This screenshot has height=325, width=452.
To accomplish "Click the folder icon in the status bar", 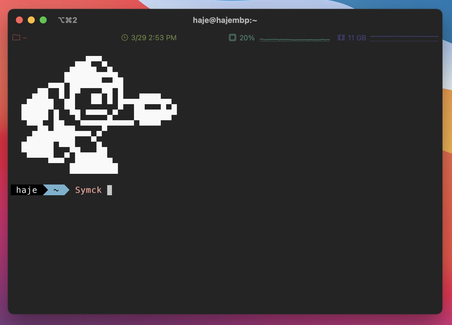I will (16, 37).
